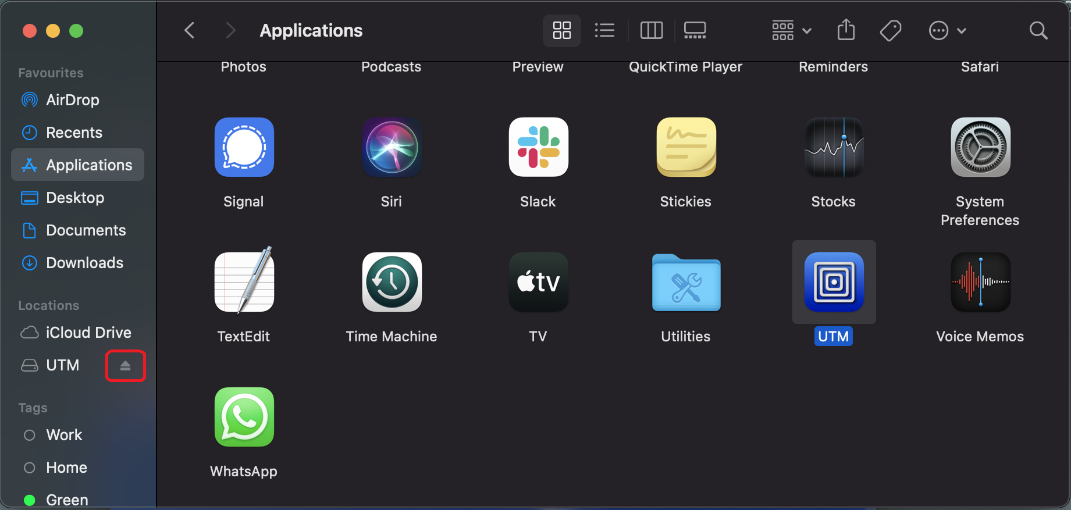The width and height of the screenshot is (1071, 510).
Task: Open iCloud Drive in the sidebar
Action: click(x=77, y=333)
